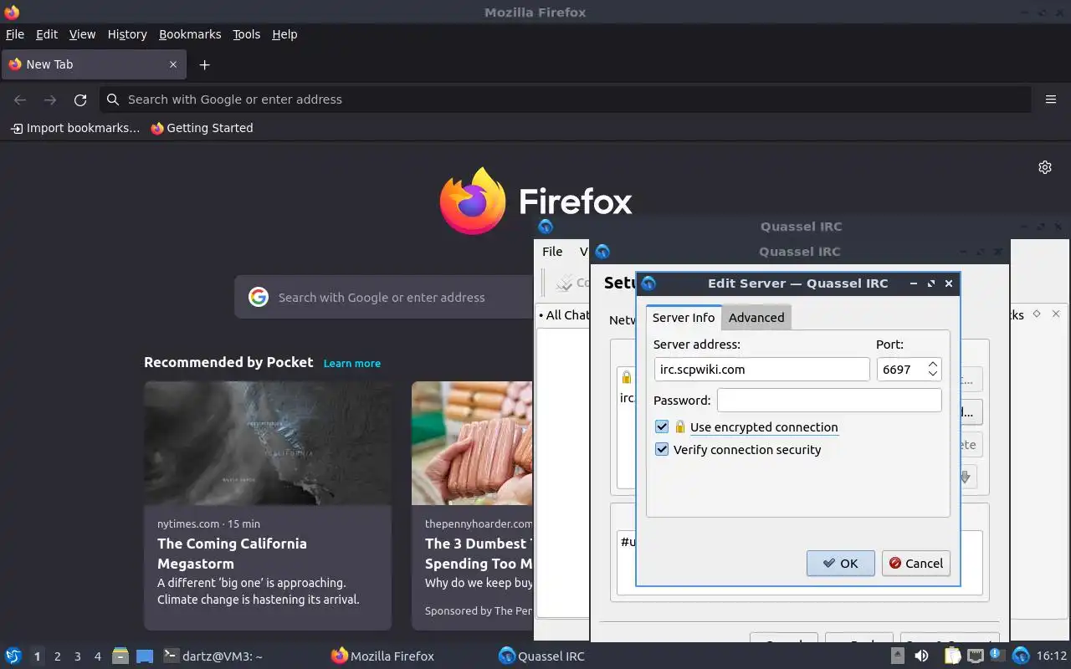1071x669 pixels.
Task: Click the blue desktop icon in the taskbar
Action: [x=144, y=656]
